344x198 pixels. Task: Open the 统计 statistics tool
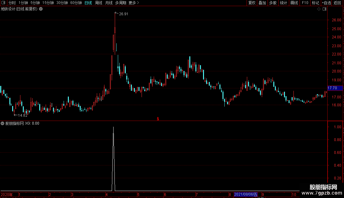[283, 3]
